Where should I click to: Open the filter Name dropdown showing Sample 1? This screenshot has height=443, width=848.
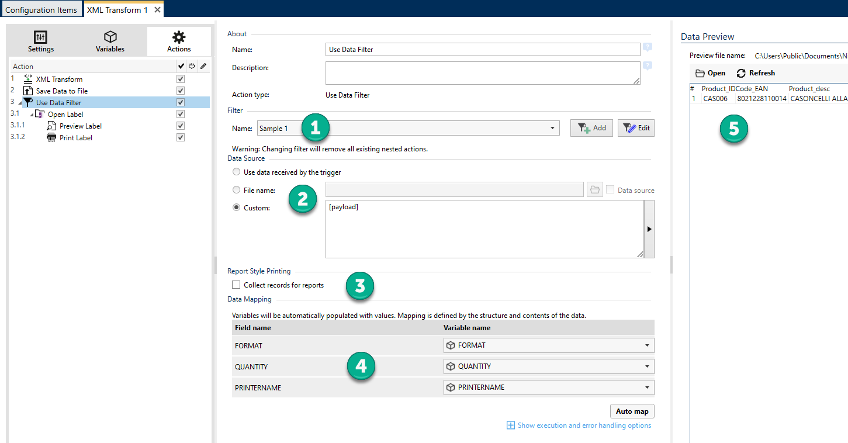[x=552, y=128]
